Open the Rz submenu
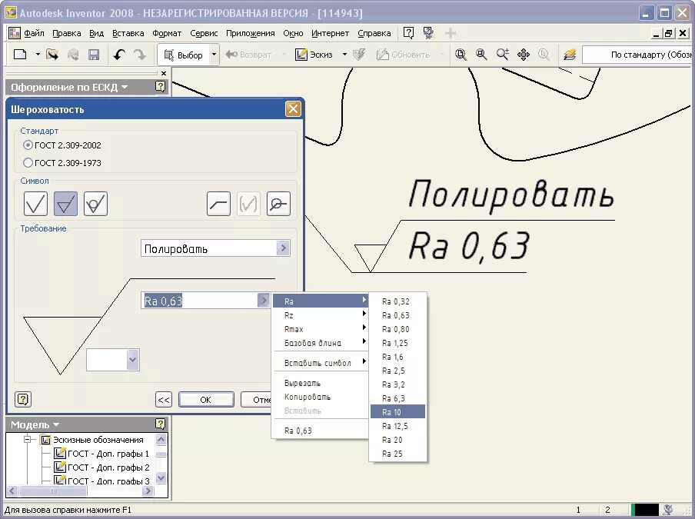This screenshot has width=695, height=519. point(321,315)
